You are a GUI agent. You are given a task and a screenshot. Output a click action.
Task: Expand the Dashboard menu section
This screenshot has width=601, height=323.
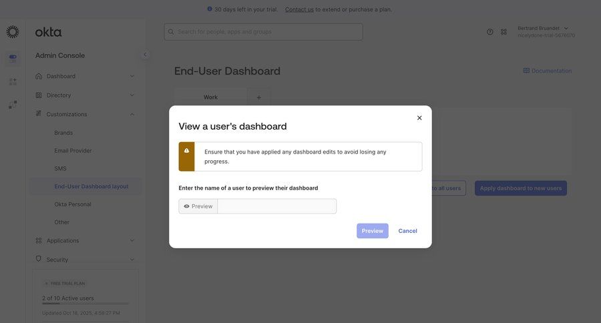[132, 76]
